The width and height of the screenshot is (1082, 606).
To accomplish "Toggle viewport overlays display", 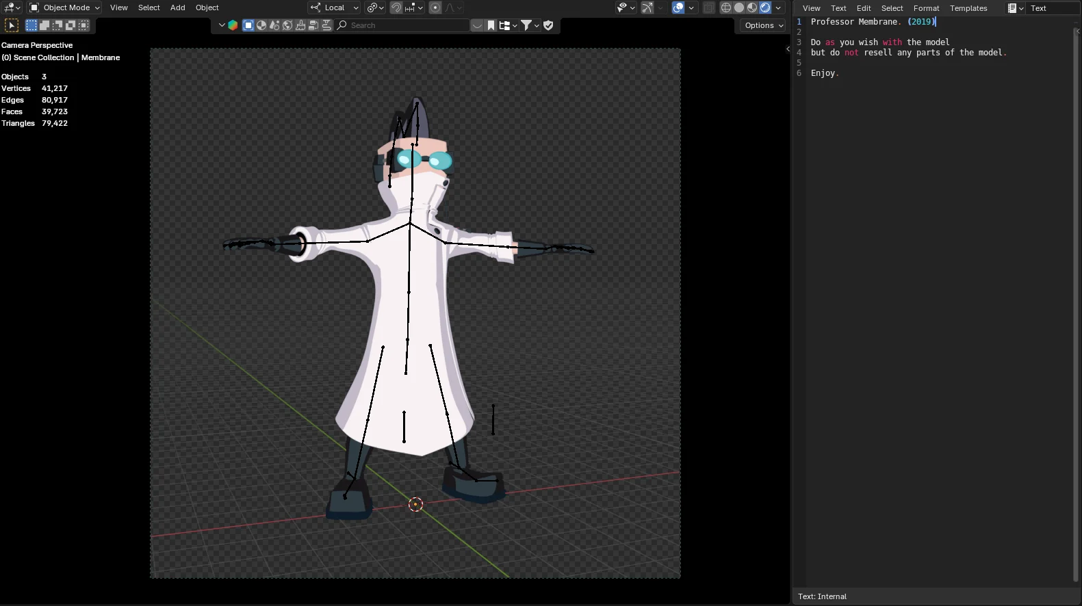I will pos(678,8).
